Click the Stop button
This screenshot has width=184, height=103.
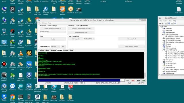(x=133, y=80)
